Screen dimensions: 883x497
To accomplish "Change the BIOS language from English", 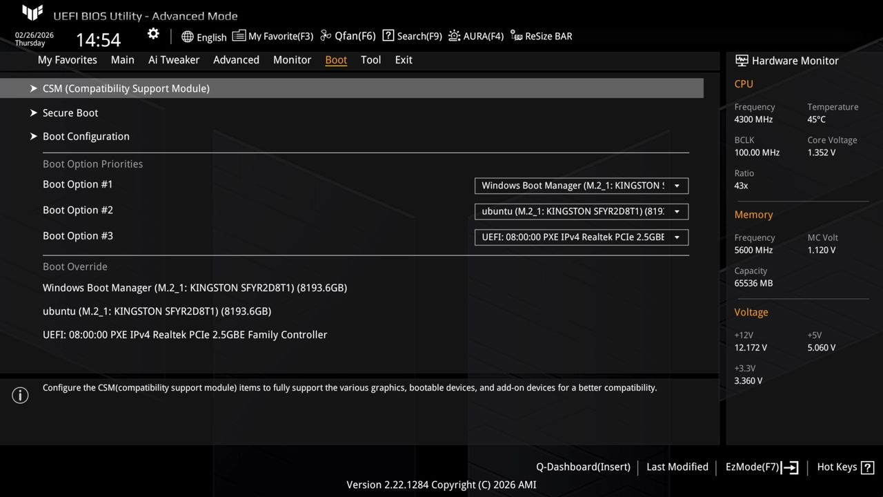I will pos(204,37).
